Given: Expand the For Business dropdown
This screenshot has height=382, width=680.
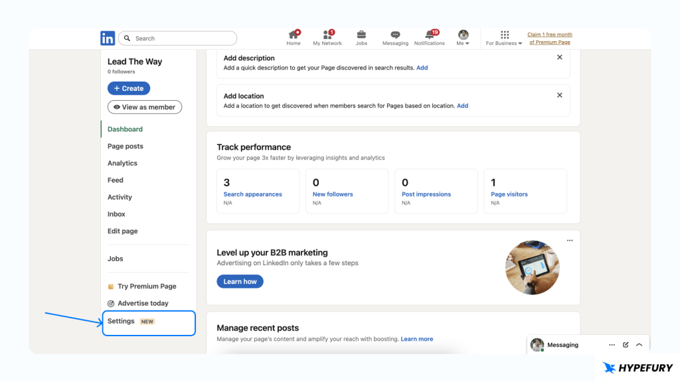Looking at the screenshot, I should tap(504, 38).
